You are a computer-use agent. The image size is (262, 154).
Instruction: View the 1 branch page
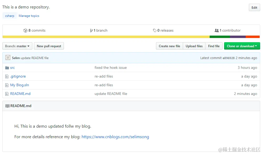click(x=99, y=31)
